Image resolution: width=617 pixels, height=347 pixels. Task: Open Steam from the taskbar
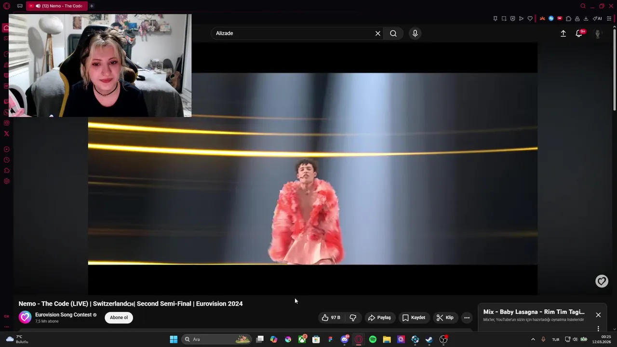(429, 339)
